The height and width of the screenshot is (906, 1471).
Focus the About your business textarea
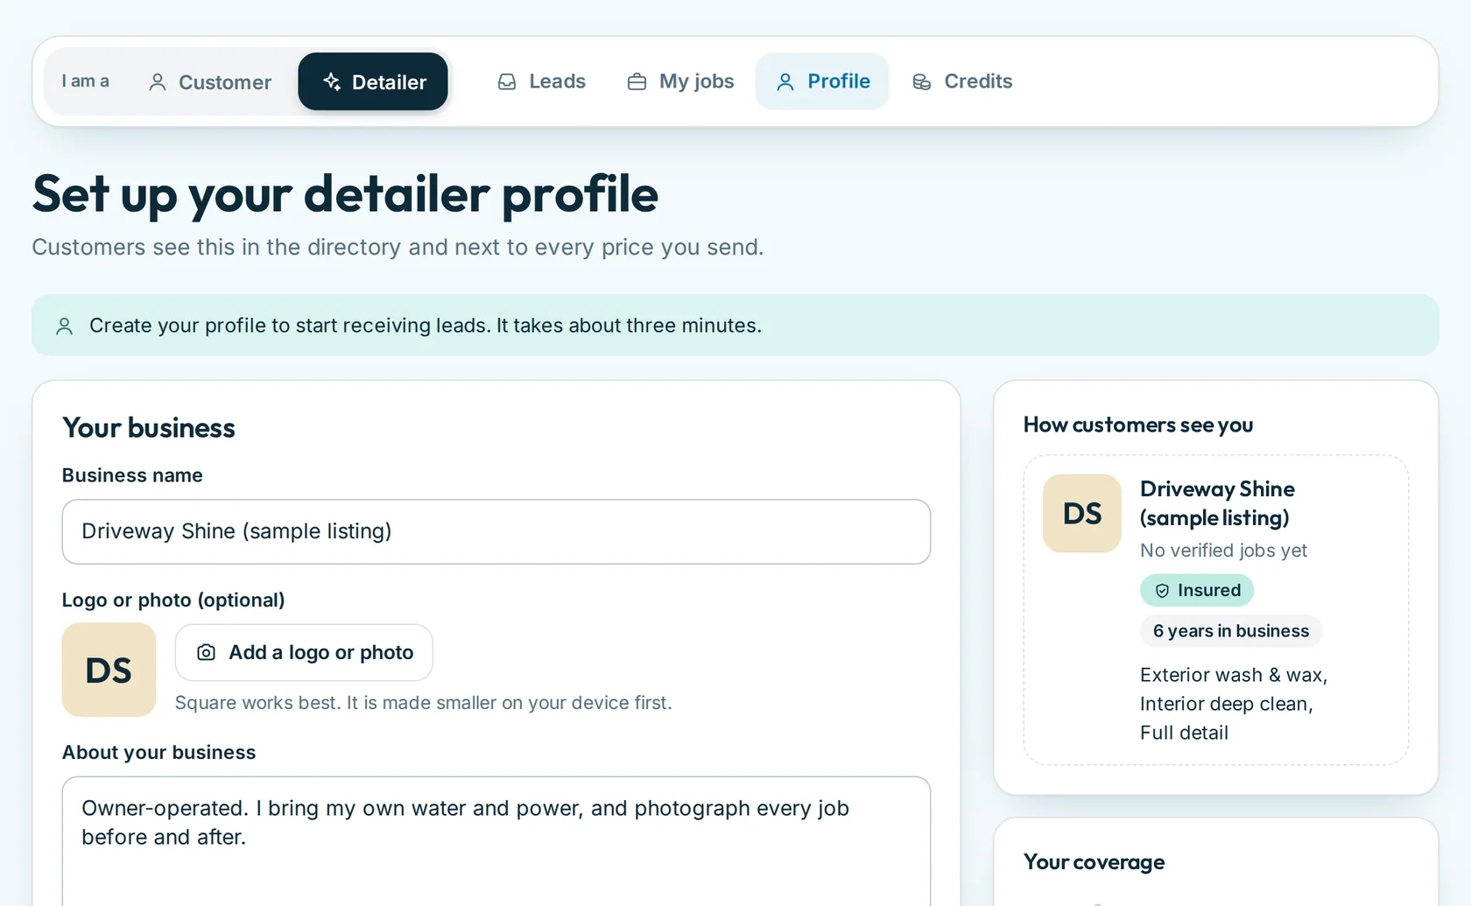(496, 841)
